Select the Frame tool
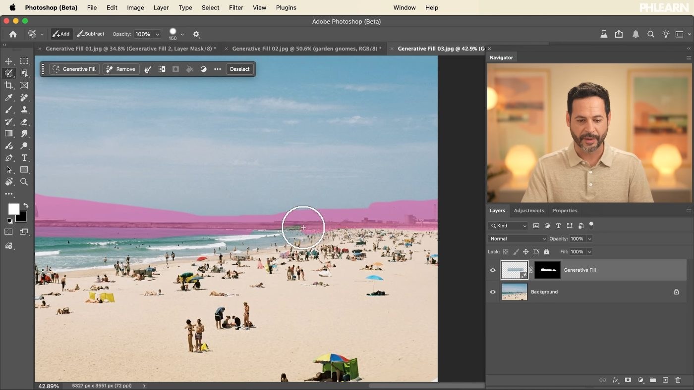 click(x=24, y=85)
